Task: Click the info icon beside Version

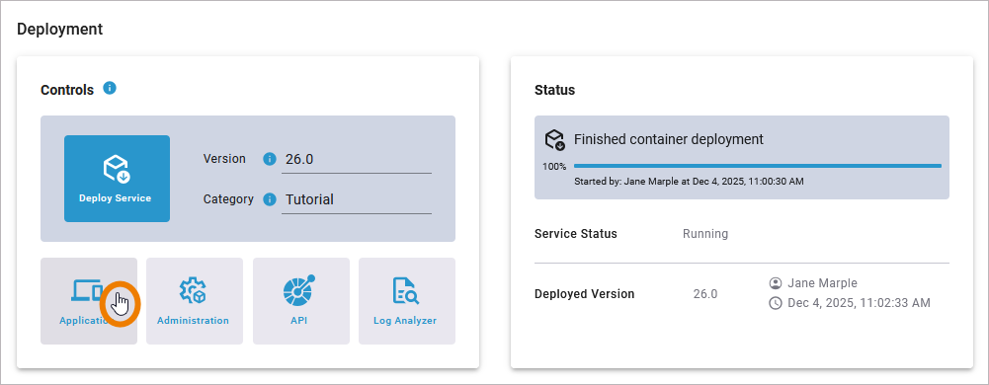Action: point(270,159)
